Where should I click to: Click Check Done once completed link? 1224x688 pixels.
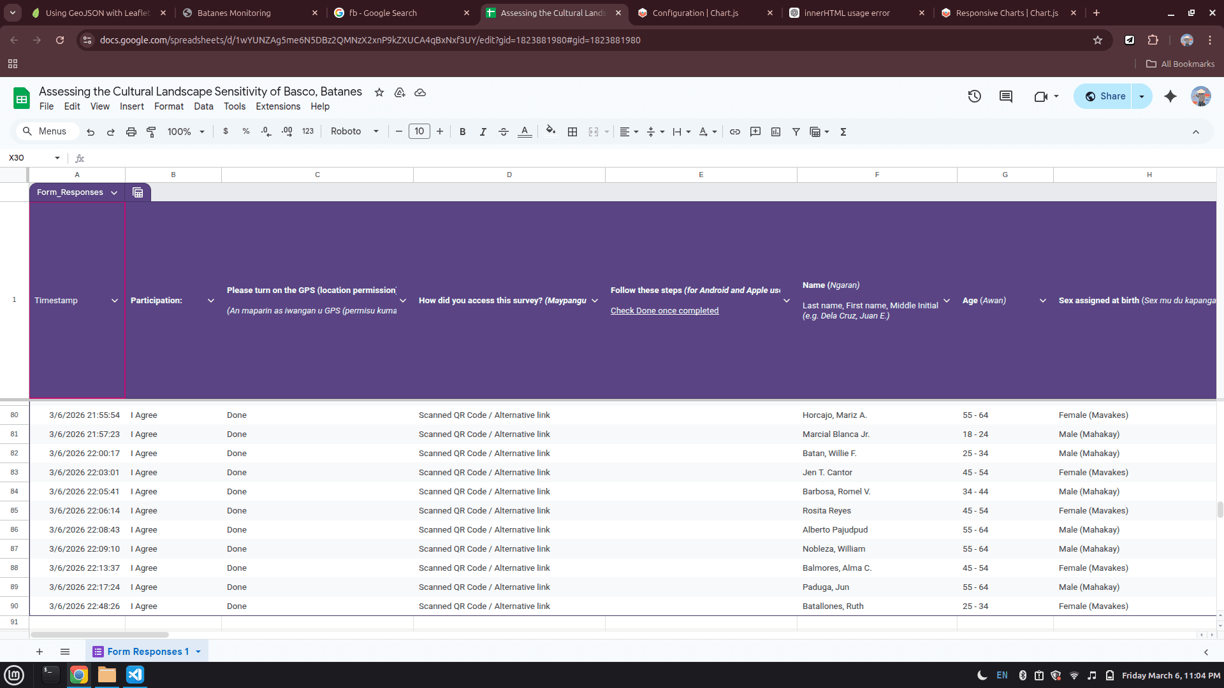664,311
